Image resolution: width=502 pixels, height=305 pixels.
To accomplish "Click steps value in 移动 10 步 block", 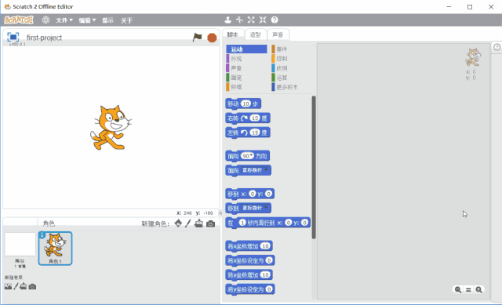I will pos(246,103).
